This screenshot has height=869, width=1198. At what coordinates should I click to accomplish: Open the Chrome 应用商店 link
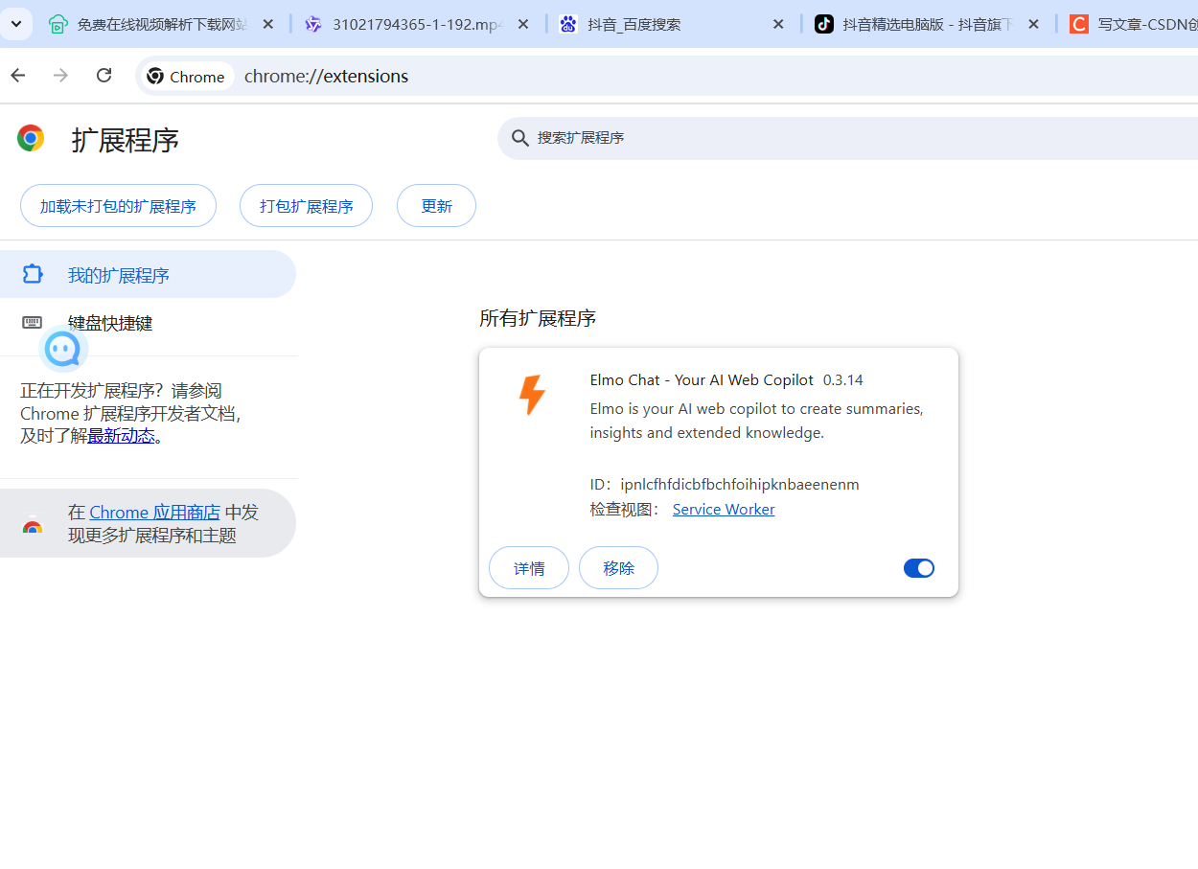155,513
